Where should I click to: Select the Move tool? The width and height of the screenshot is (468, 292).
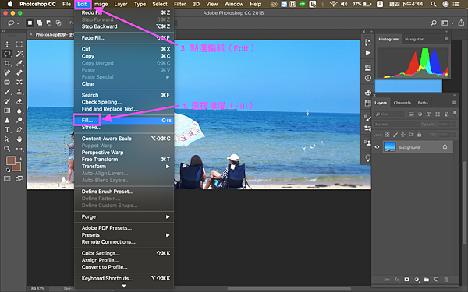click(x=7, y=44)
